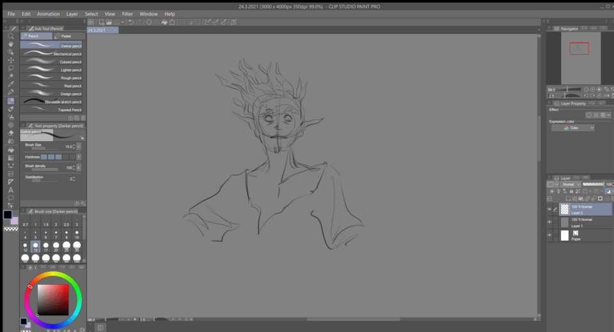Image resolution: width=614 pixels, height=332 pixels.
Task: Select the Lasso selection tool
Action: point(11,68)
